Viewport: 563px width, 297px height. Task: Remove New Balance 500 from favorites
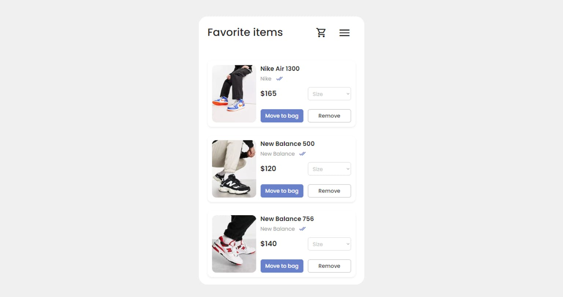329,191
